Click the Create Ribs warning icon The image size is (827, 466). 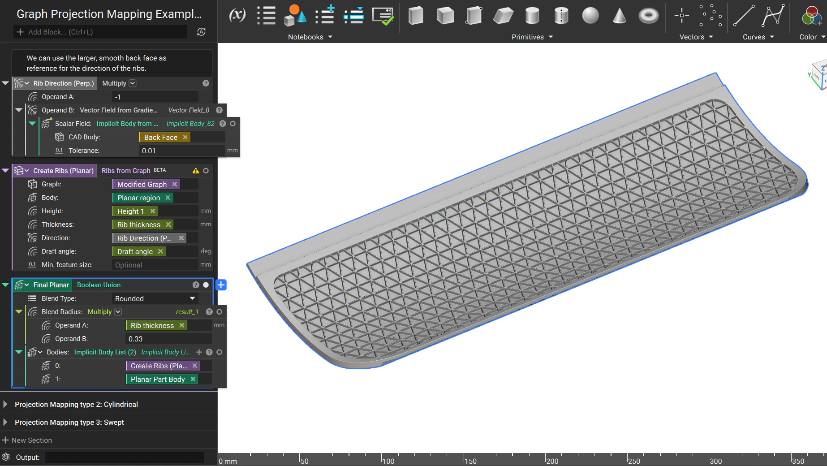tap(196, 171)
